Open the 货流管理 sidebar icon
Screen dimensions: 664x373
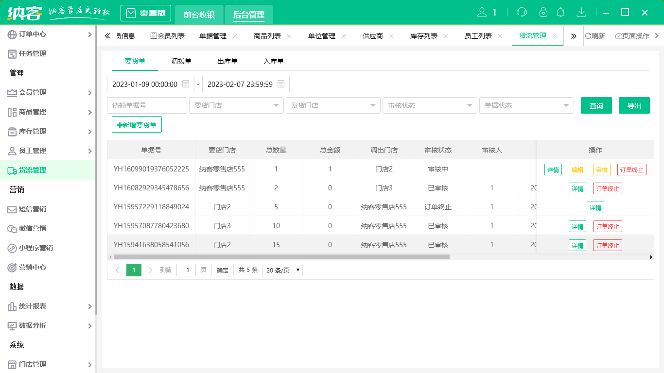point(13,170)
